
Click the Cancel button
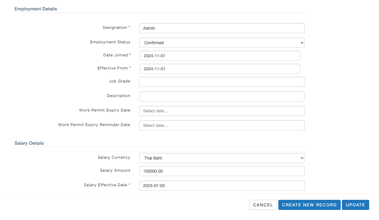point(263,205)
